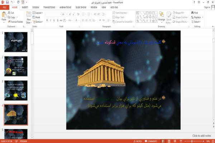Click Replace in Editing group

(x=196, y=17)
